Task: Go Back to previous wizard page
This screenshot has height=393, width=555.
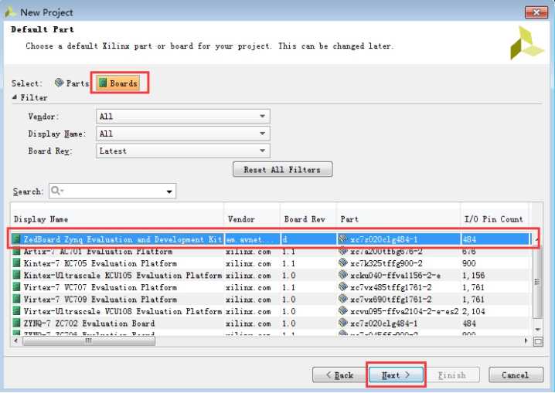Action: (339, 375)
